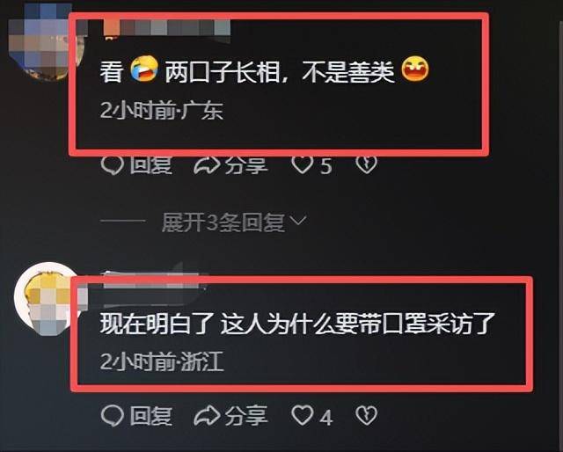Click reply bubble icon under Guangdong comment
This screenshot has width=563, height=452.
click(112, 165)
